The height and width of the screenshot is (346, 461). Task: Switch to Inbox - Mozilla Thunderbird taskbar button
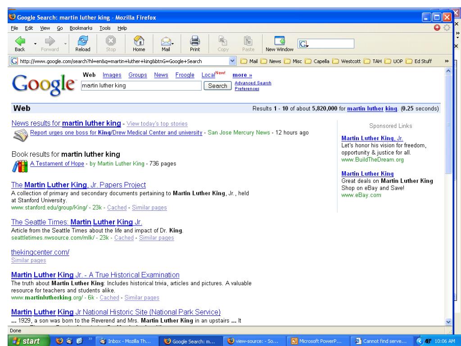(x=126, y=341)
